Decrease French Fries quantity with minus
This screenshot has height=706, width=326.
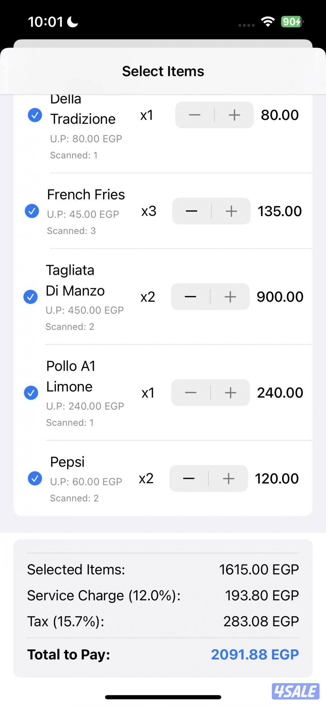coord(192,211)
